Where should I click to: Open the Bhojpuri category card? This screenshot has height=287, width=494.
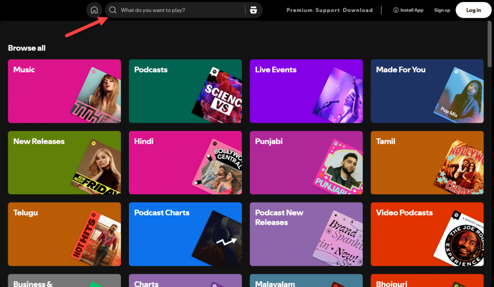(427, 280)
